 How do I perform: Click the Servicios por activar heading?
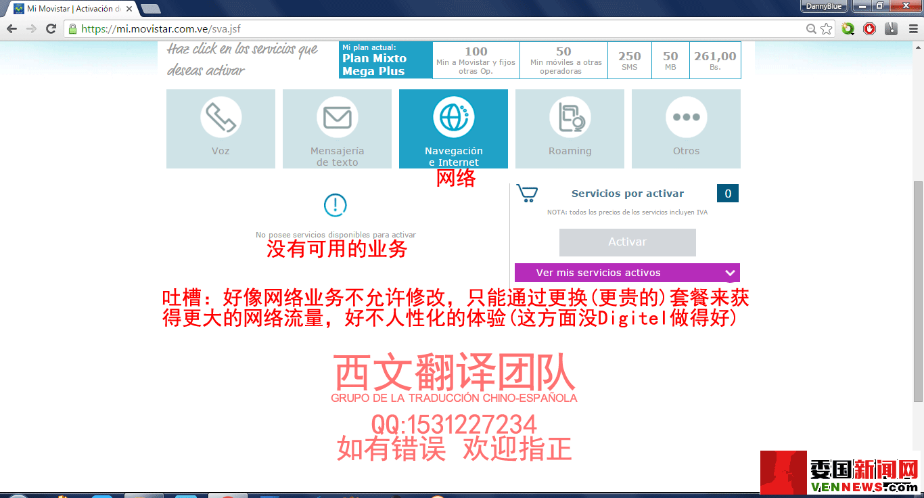[628, 194]
